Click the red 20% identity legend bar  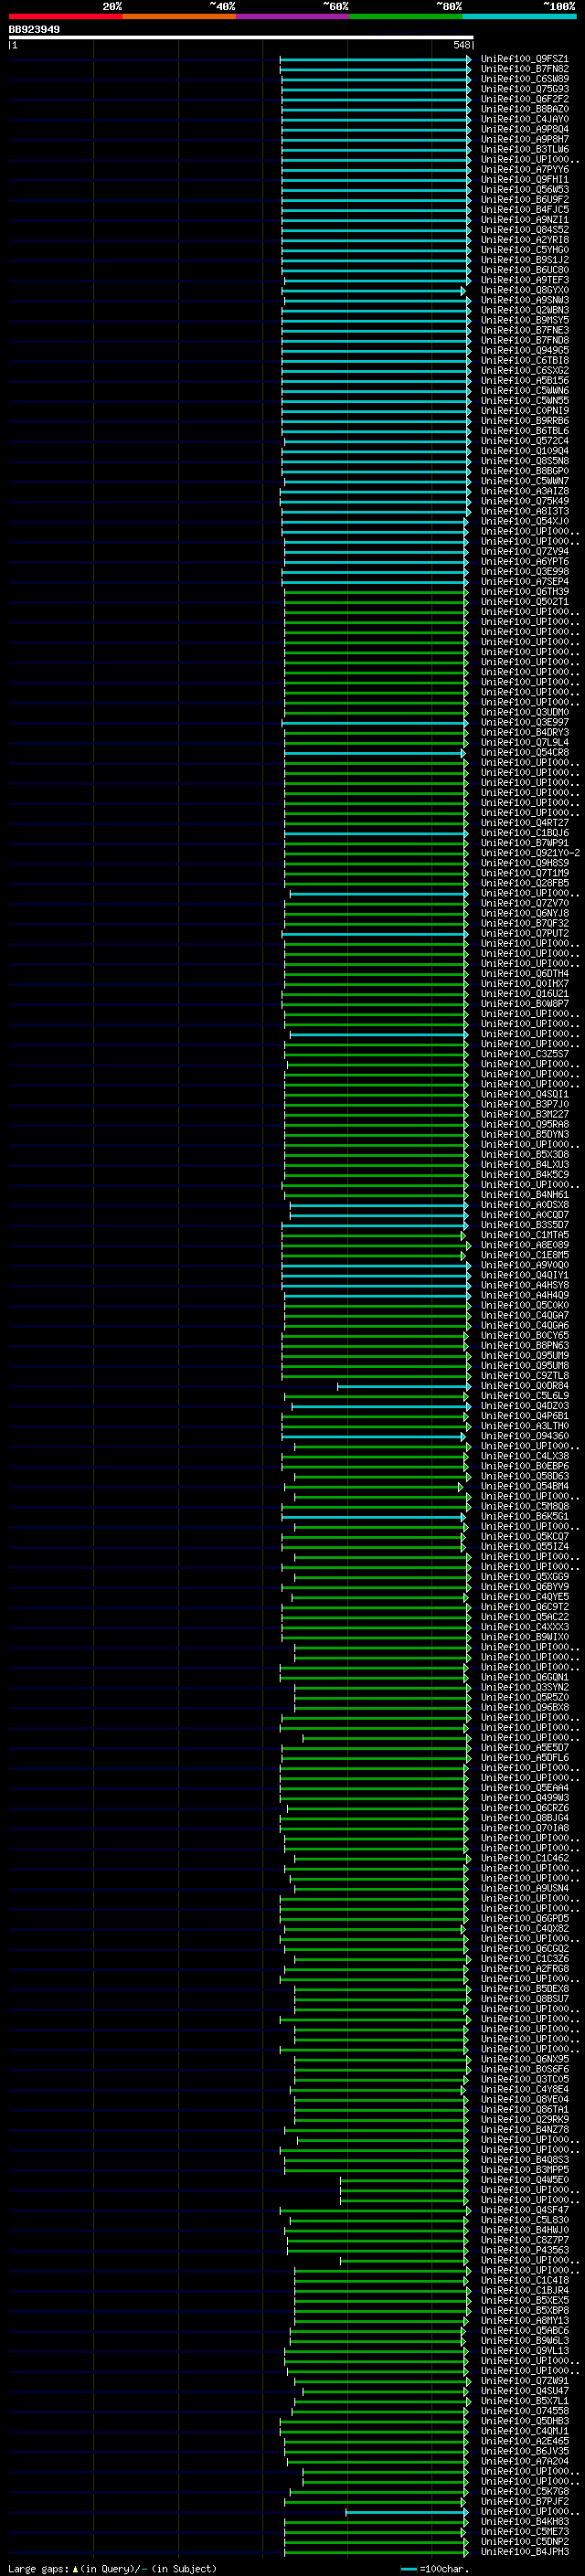65,16
